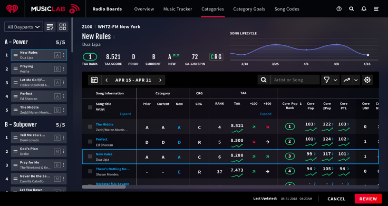
Task: Tick the checkbox for Perfect row
Action: tap(90, 141)
